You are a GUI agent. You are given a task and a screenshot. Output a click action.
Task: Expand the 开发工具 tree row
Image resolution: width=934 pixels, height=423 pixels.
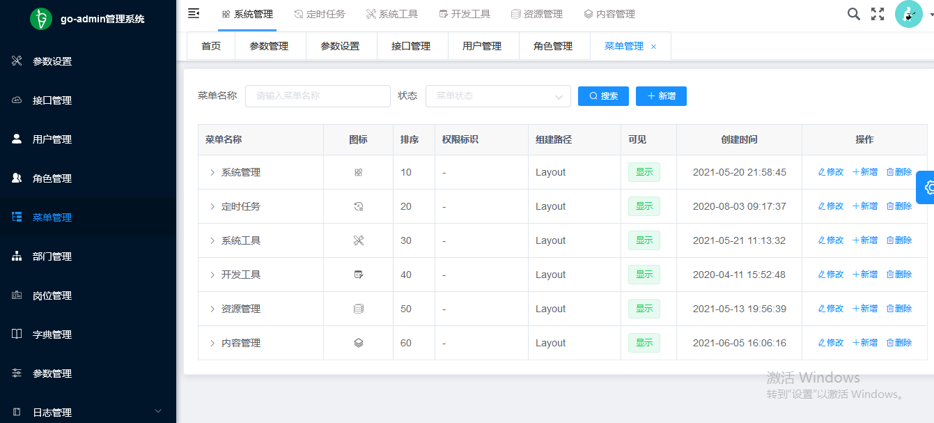(x=212, y=275)
